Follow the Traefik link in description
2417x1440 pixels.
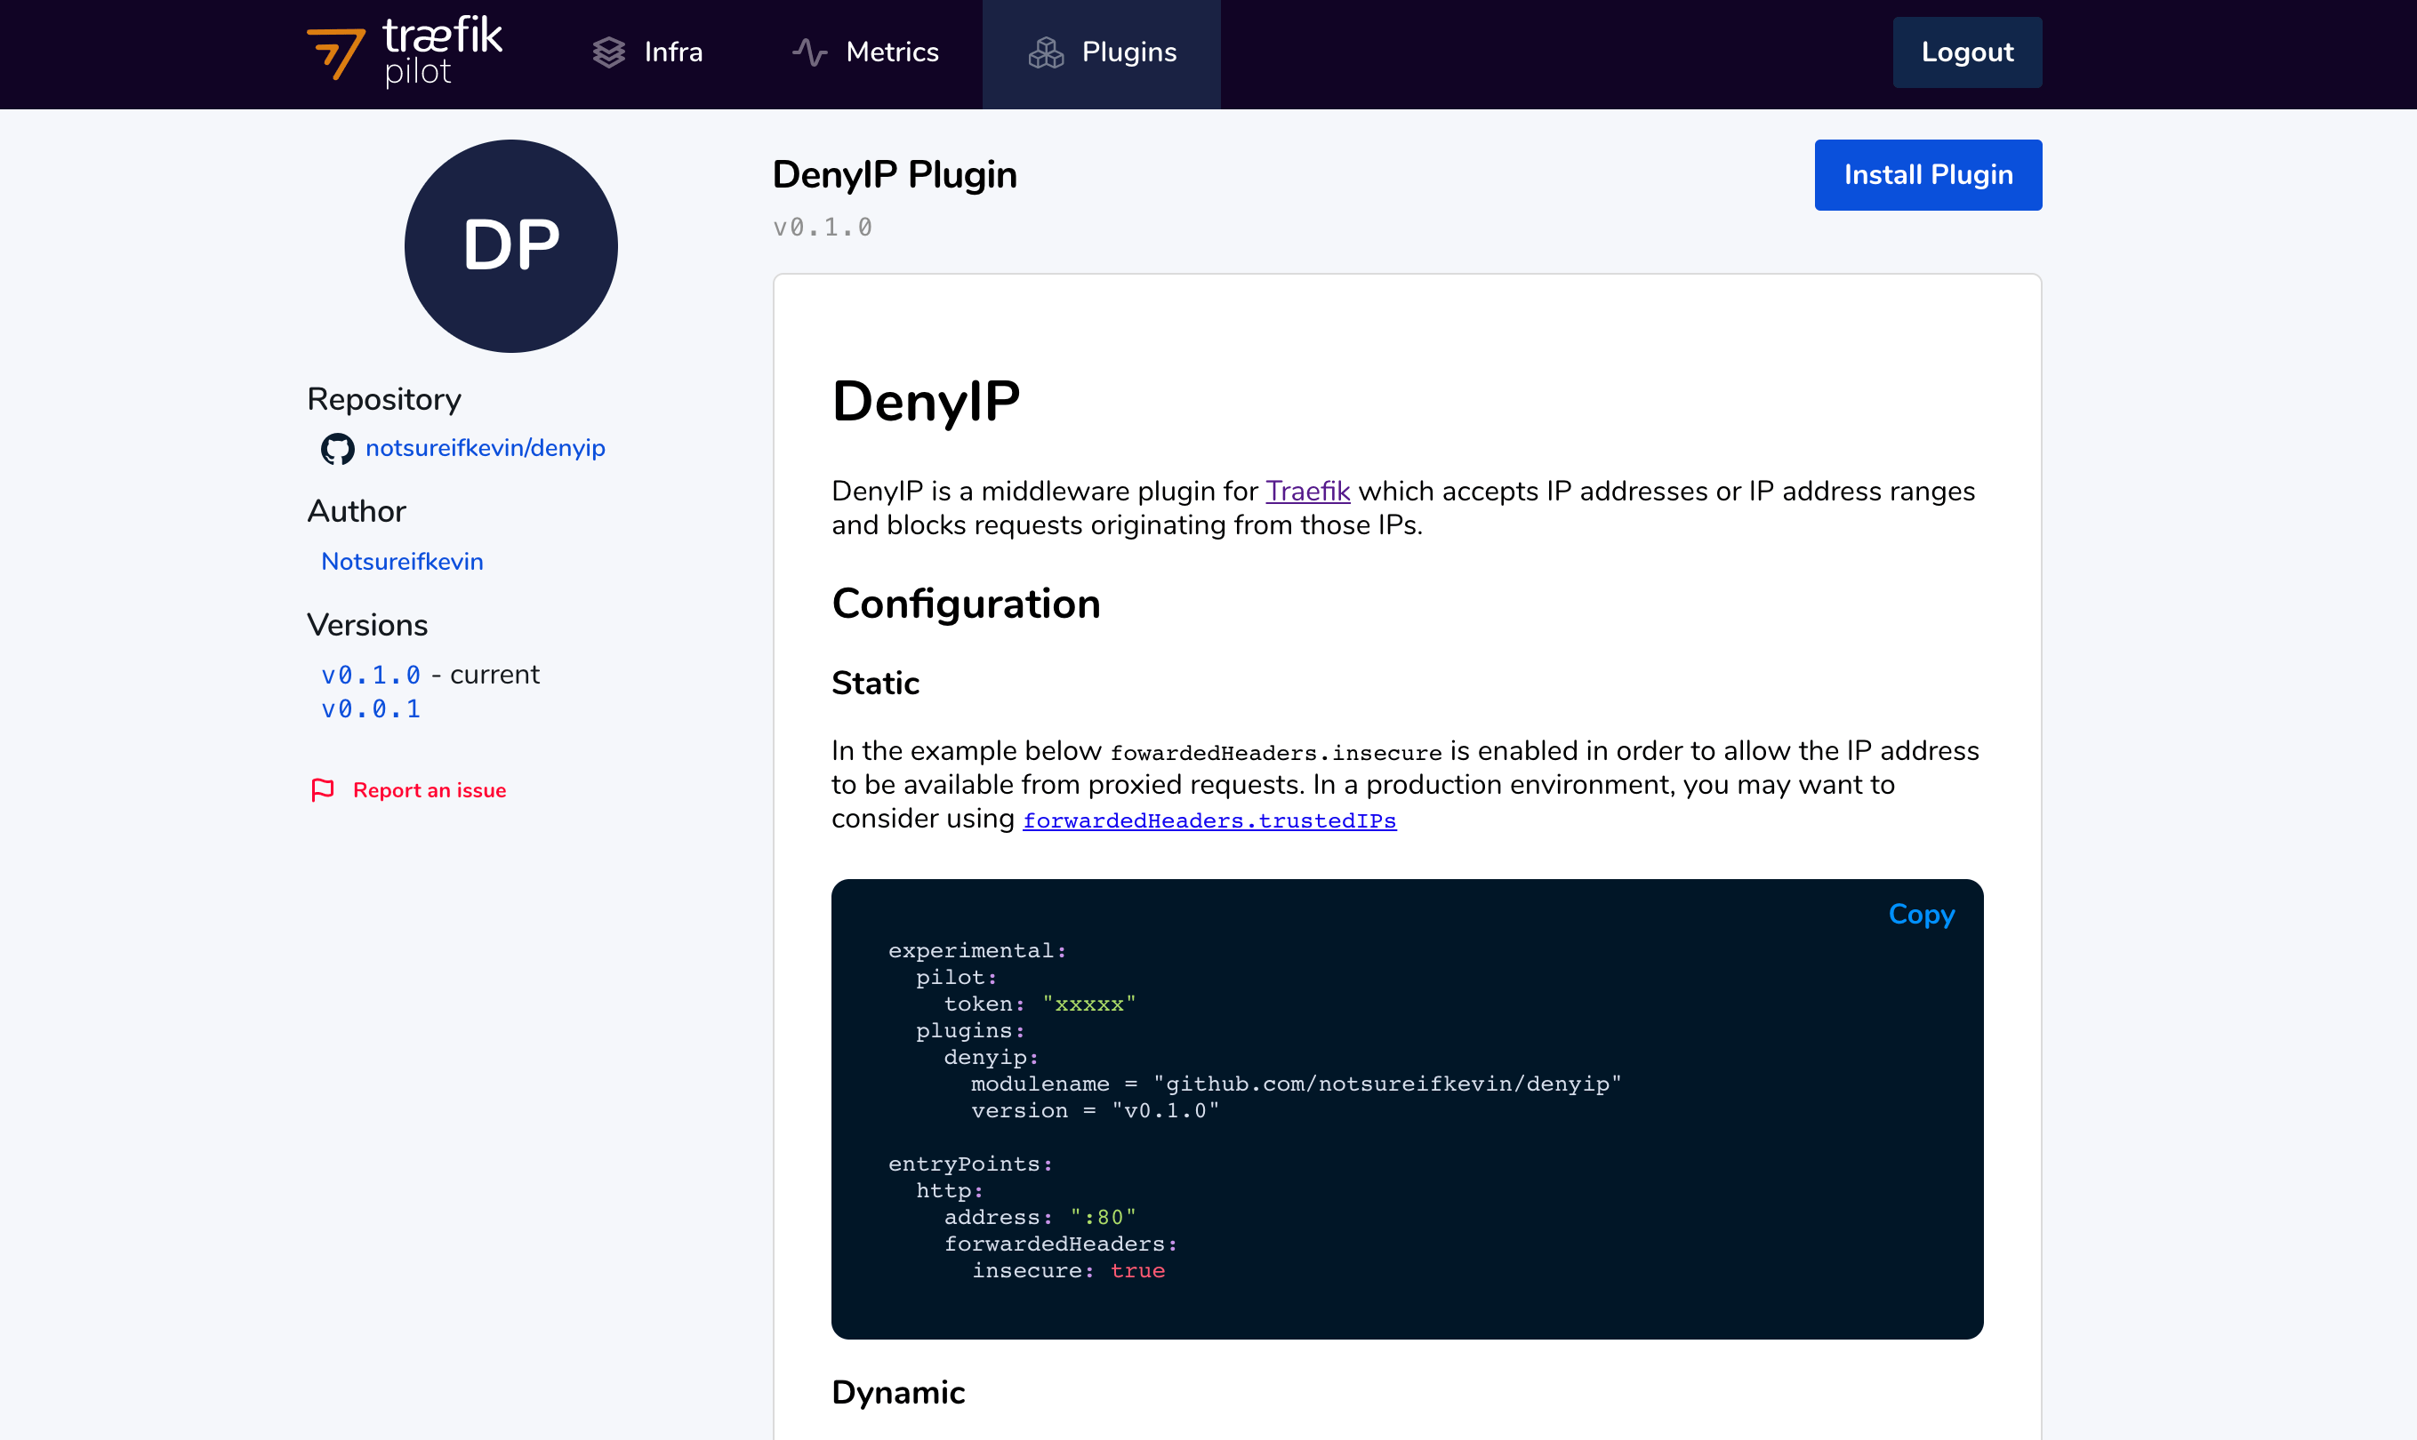pyautogui.click(x=1306, y=491)
